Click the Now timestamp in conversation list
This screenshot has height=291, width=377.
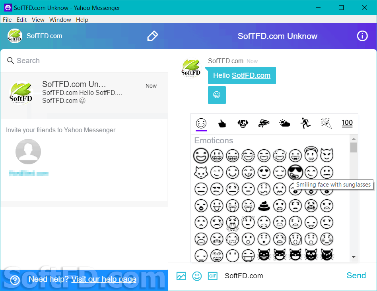tap(151, 86)
